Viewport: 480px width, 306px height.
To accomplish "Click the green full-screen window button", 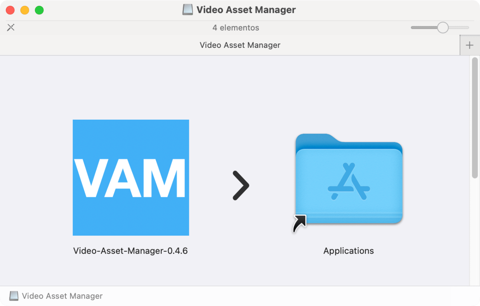I will point(39,10).
